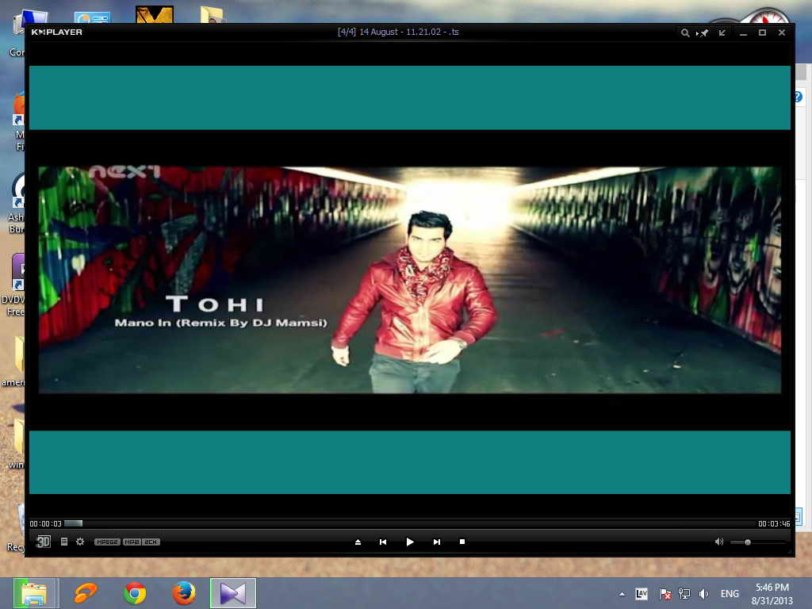Launch Google Chrome from the taskbar
812x609 pixels.
(x=135, y=593)
